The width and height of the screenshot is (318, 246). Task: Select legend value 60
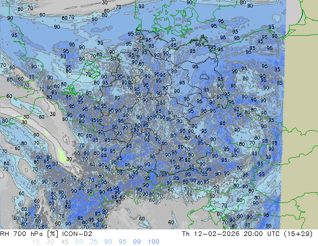[x=79, y=242]
